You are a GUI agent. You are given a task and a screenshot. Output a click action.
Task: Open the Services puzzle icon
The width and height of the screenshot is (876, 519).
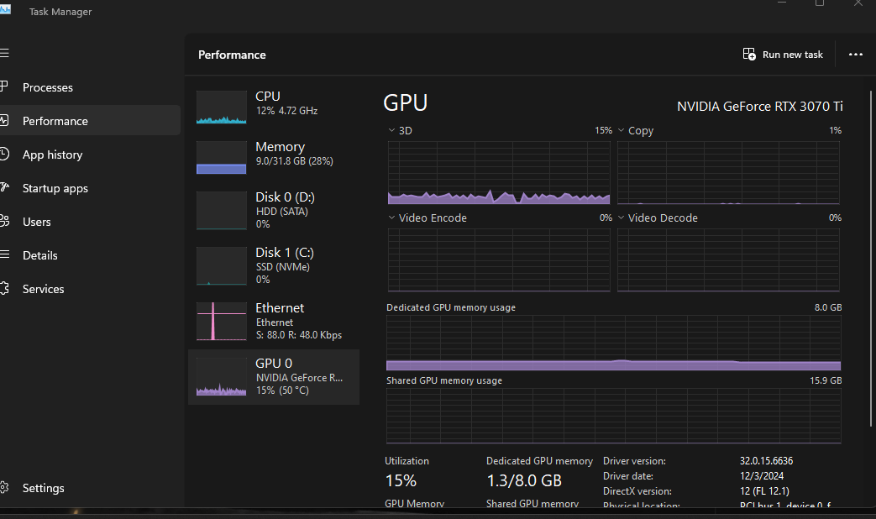click(4, 289)
